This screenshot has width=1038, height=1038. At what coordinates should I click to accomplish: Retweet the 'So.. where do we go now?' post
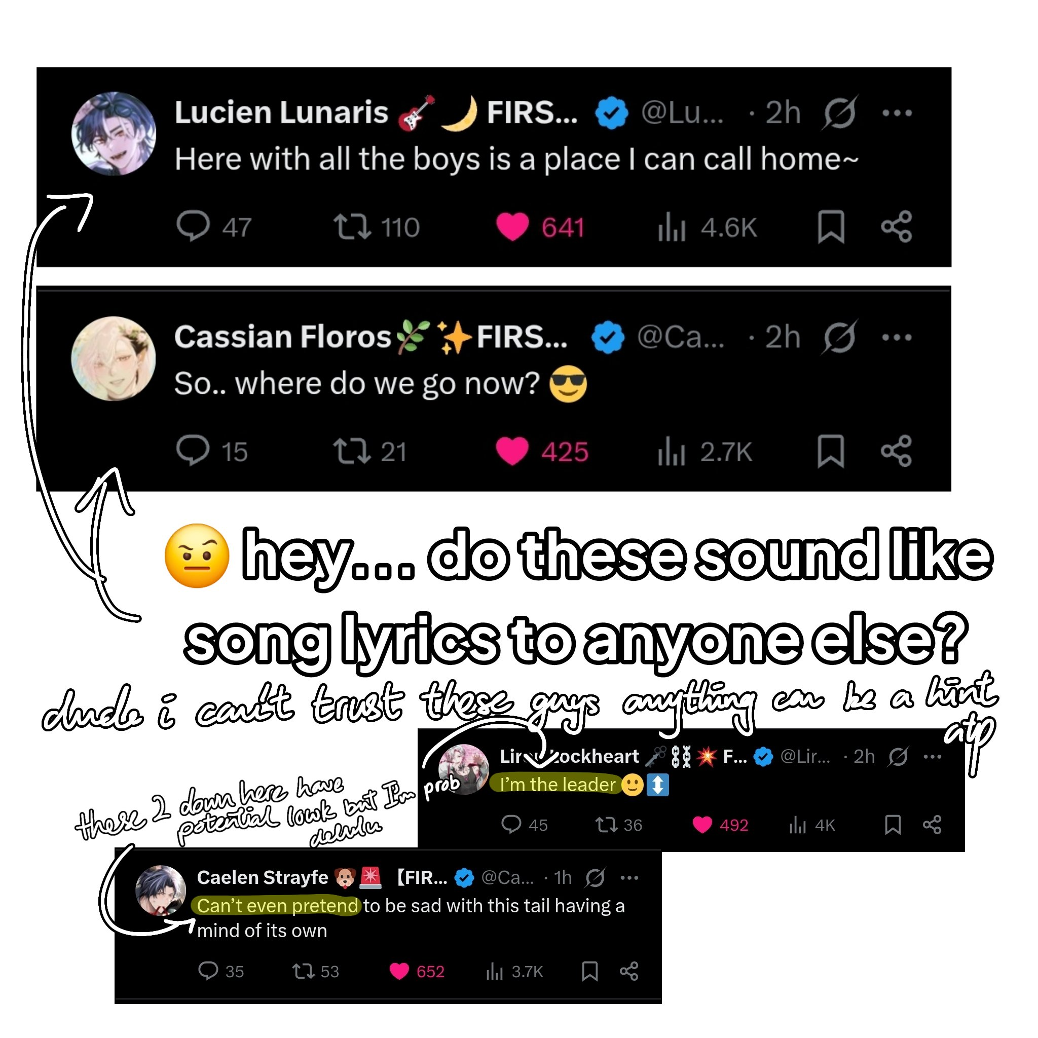352,451
